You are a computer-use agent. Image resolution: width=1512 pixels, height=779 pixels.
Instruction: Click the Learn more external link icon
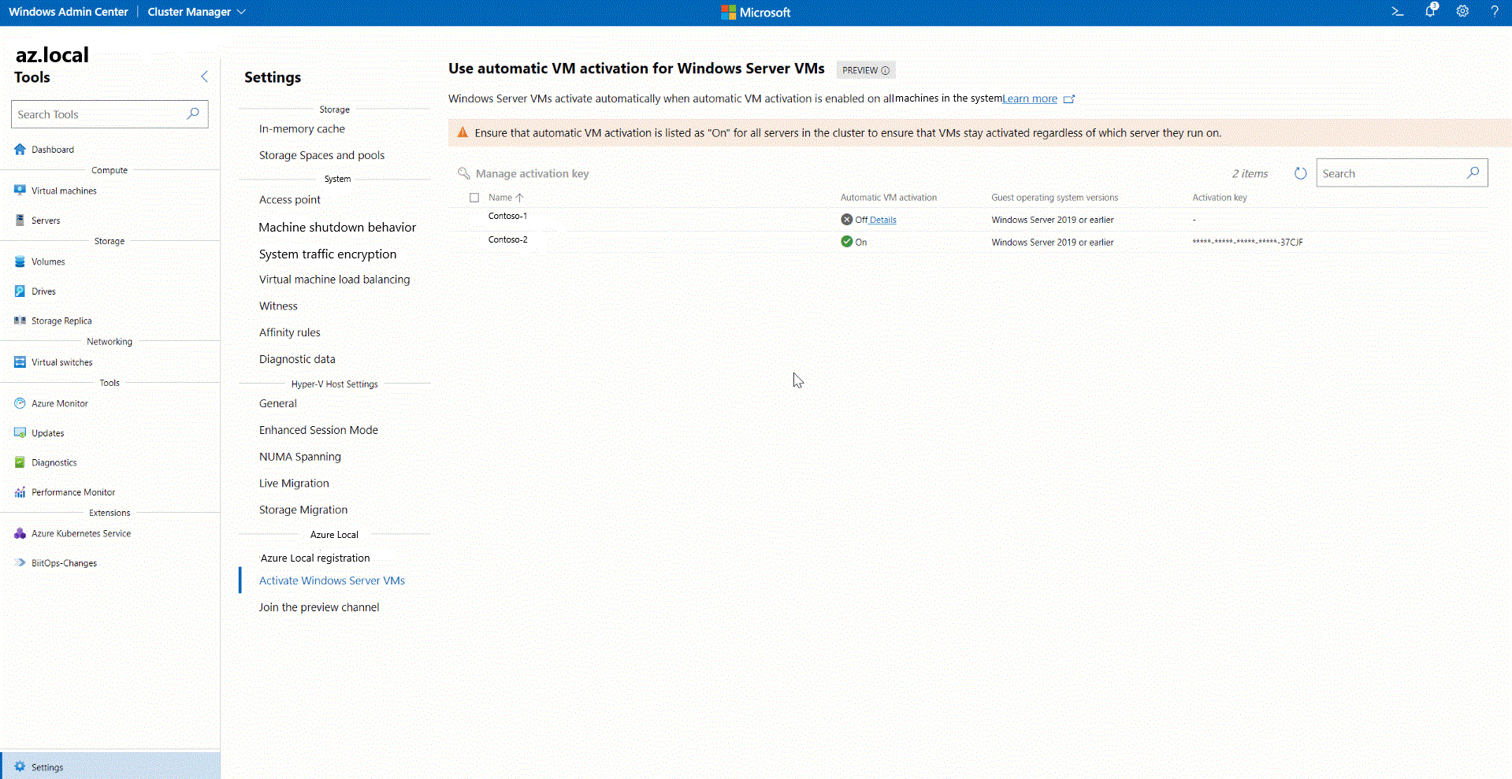pyautogui.click(x=1069, y=99)
